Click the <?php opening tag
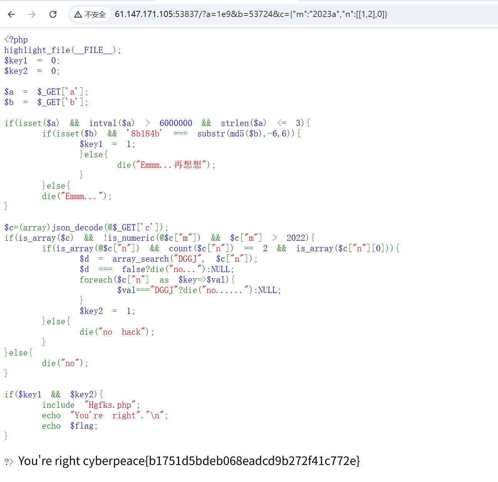 tap(15, 39)
